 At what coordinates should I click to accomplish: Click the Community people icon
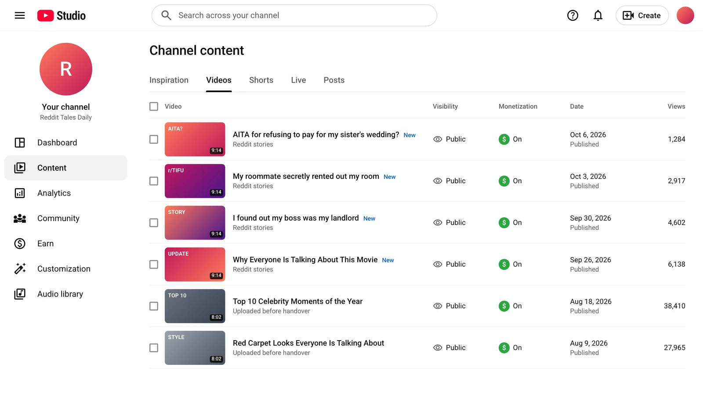pyautogui.click(x=20, y=218)
